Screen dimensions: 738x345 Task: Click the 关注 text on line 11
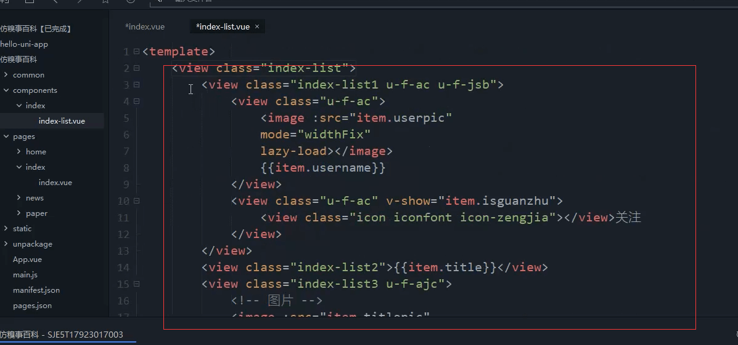(x=628, y=217)
